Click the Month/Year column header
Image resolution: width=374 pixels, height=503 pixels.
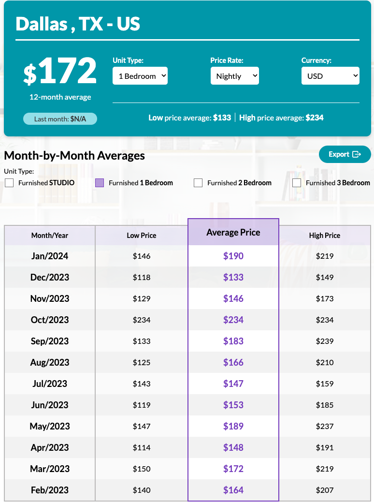(x=50, y=236)
